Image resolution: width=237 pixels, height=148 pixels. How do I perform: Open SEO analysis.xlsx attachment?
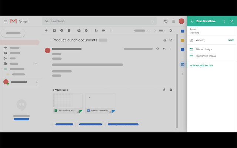coord(67,104)
